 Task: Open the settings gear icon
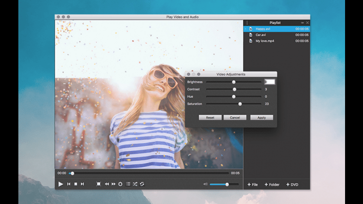pos(121,184)
